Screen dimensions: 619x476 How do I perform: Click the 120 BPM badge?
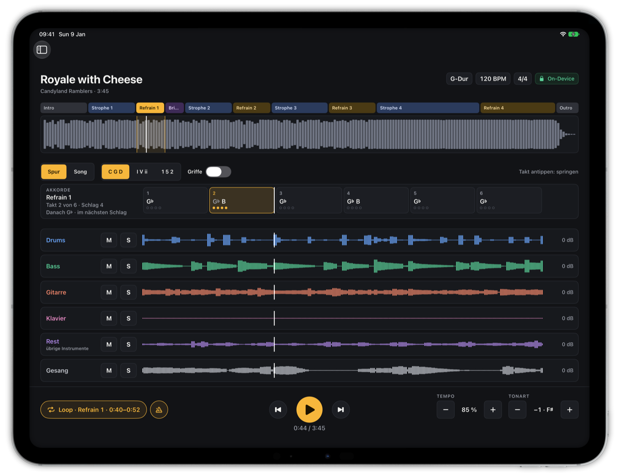(493, 78)
